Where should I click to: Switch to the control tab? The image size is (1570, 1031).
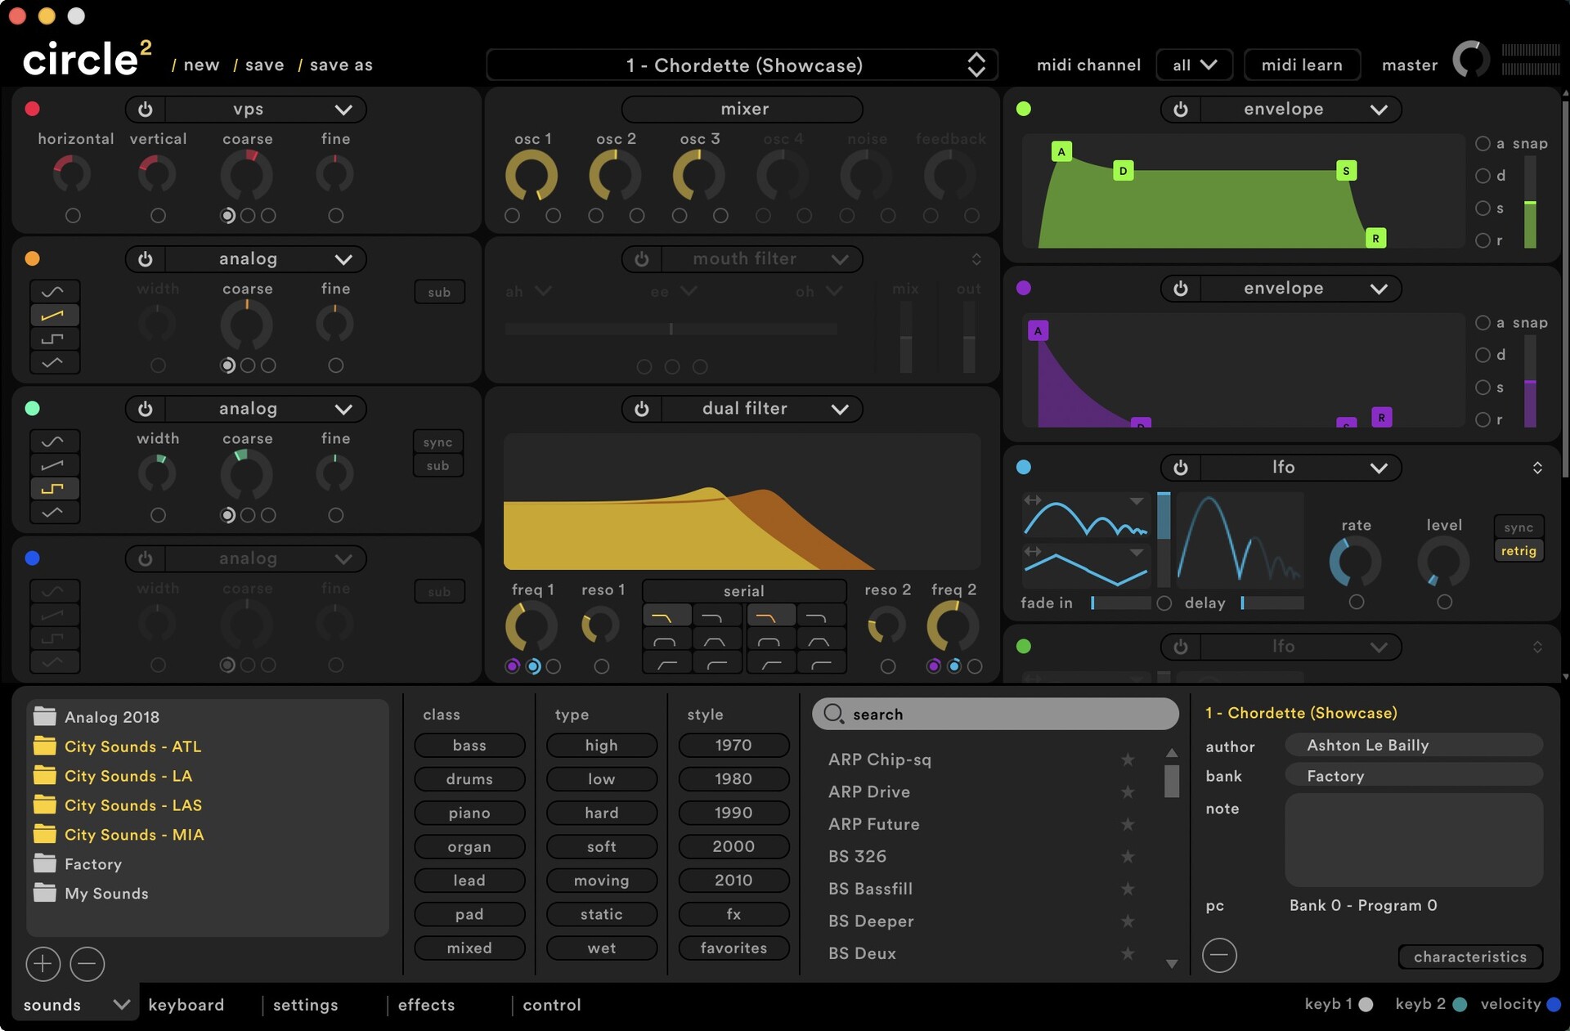tap(552, 1005)
